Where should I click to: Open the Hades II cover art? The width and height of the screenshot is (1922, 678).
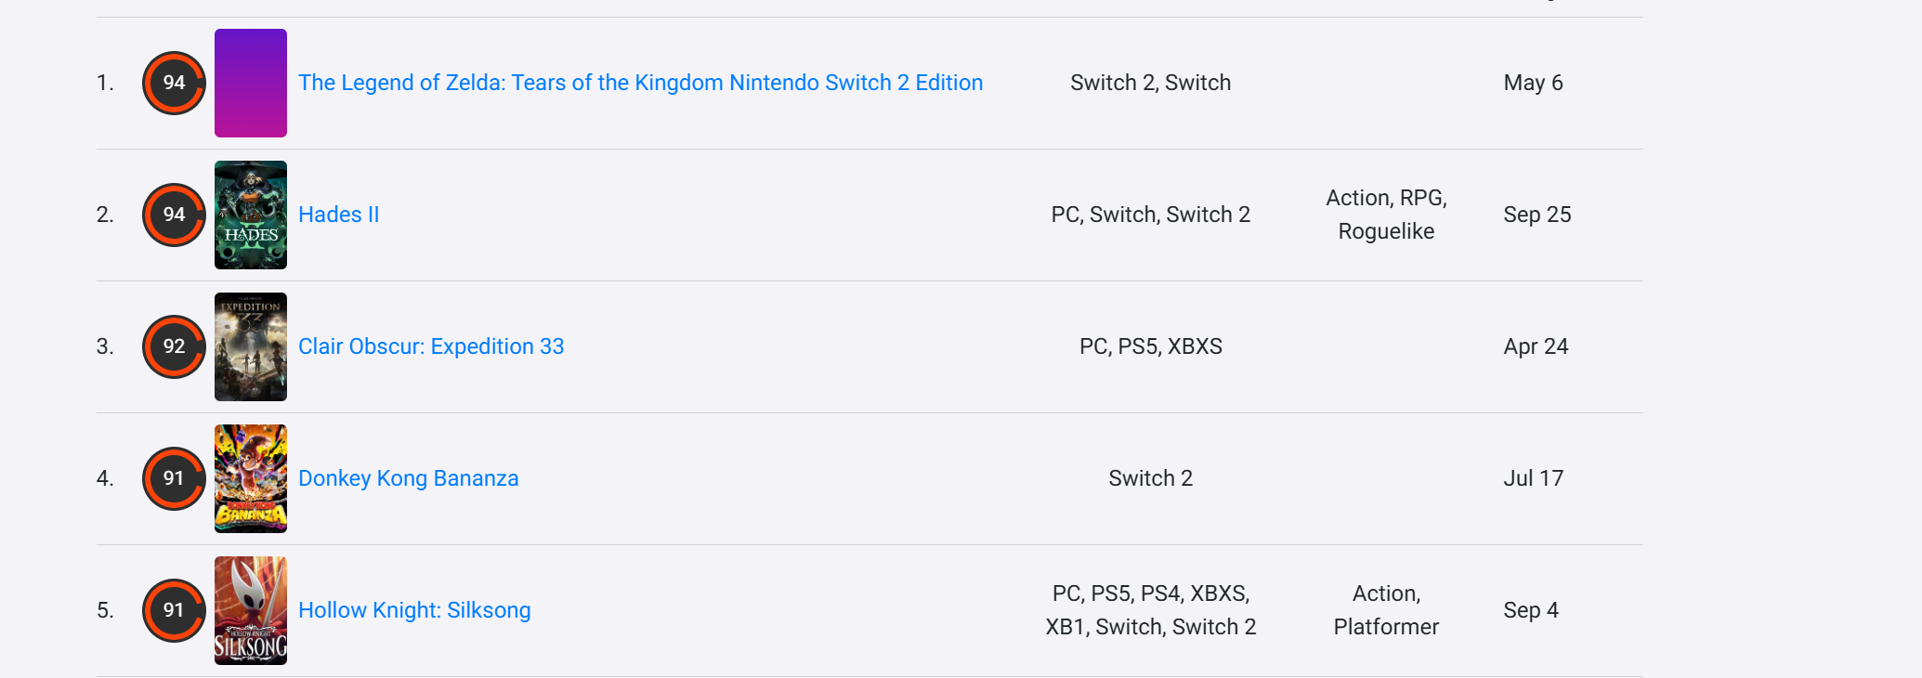coord(251,215)
